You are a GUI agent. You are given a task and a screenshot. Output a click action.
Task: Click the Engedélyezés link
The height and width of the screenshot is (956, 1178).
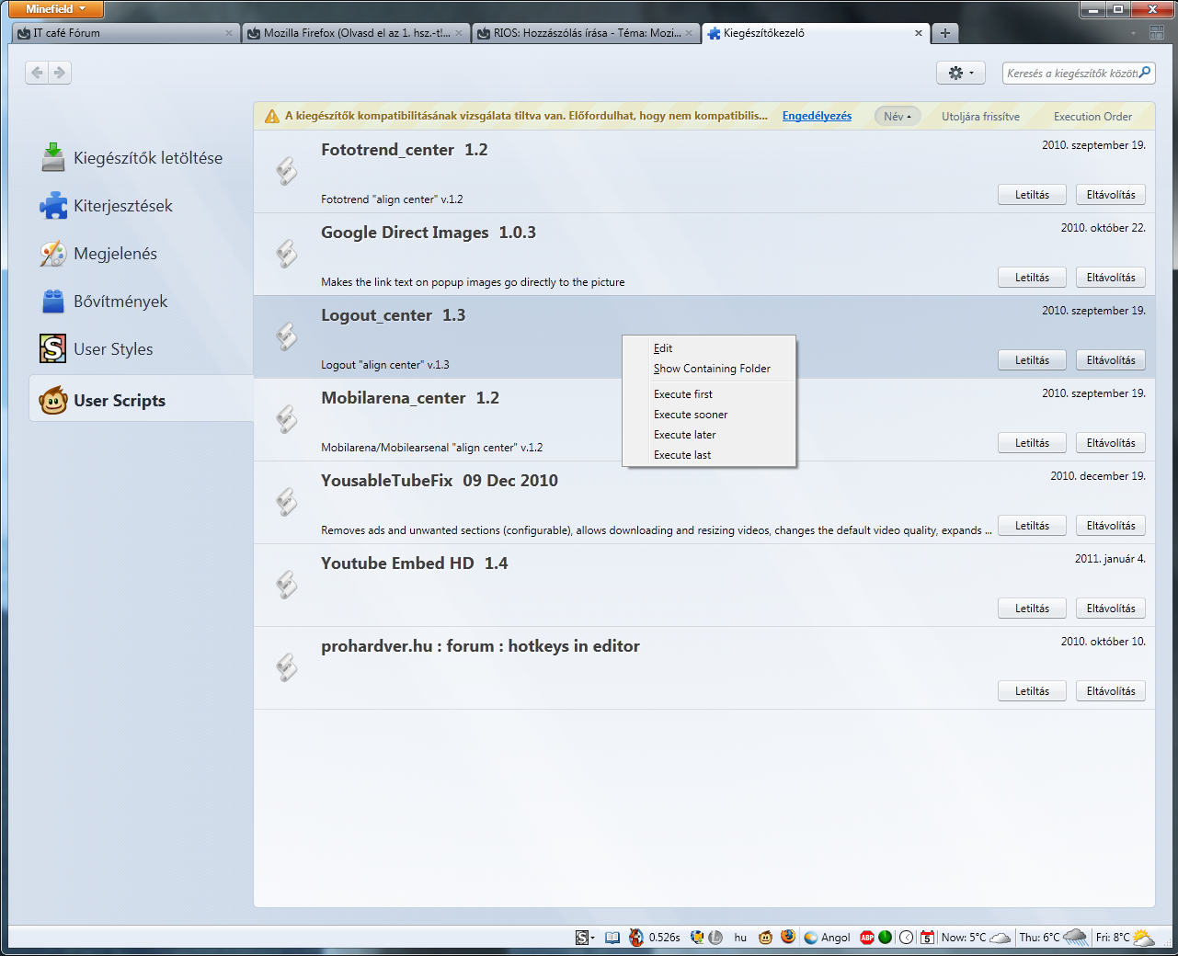(817, 116)
